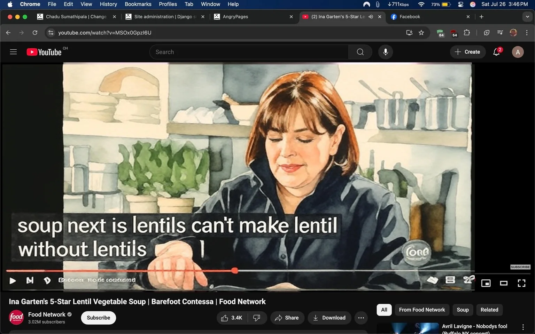Open macOS Control Center
Viewport: 535px width, 334px height.
tap(460, 4)
